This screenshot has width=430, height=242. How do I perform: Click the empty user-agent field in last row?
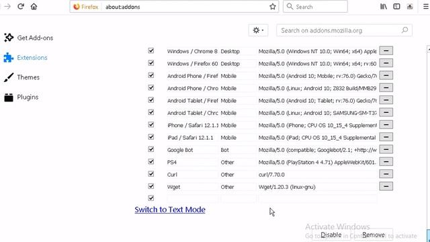point(317,199)
